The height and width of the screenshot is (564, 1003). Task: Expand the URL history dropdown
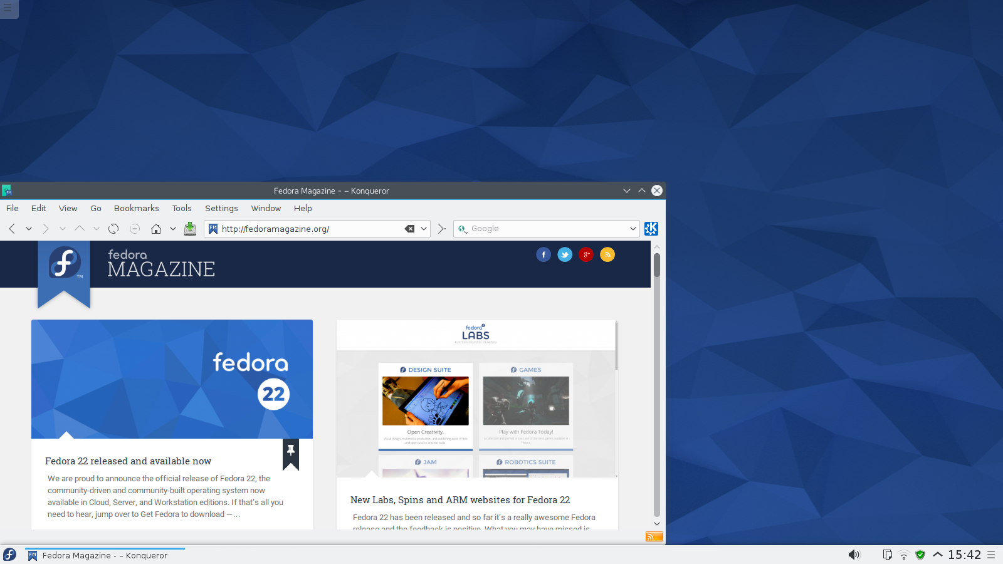click(424, 229)
